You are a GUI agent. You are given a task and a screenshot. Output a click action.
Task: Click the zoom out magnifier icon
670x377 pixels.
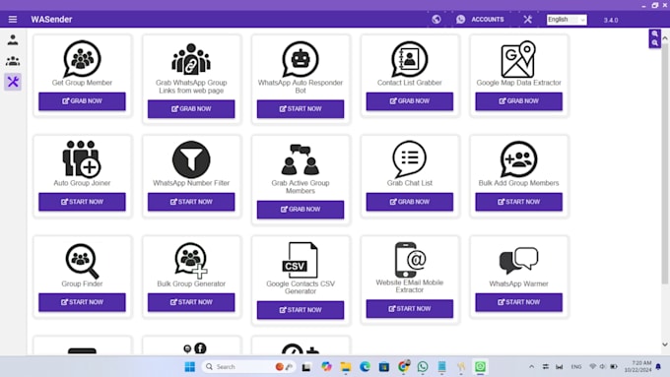[x=654, y=43]
